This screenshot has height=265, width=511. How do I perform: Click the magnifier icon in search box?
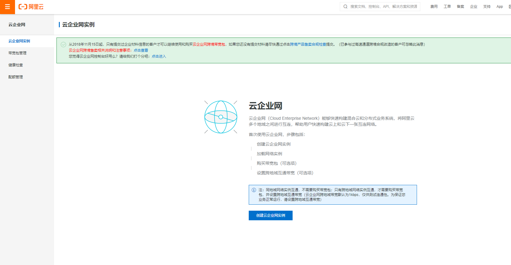[345, 7]
